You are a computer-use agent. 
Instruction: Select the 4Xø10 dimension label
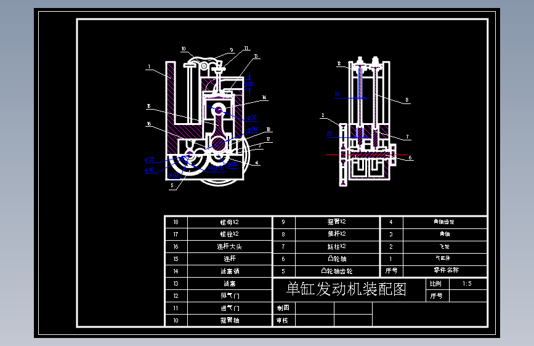(x=216, y=168)
